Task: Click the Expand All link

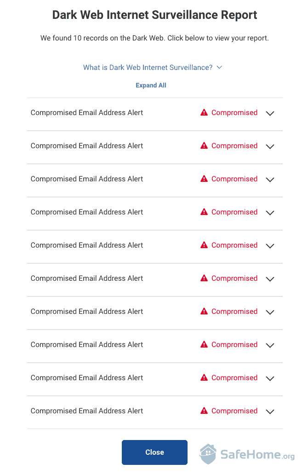Action: click(151, 86)
